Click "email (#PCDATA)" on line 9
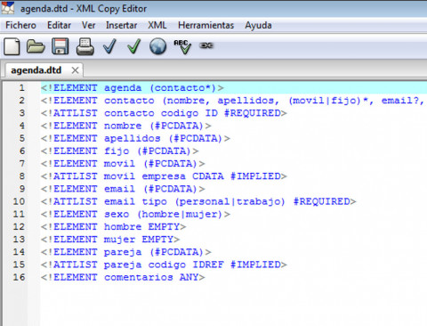 coord(150,189)
